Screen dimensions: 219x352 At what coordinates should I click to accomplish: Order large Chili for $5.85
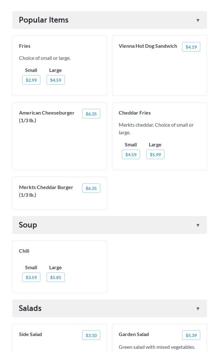pos(56,277)
